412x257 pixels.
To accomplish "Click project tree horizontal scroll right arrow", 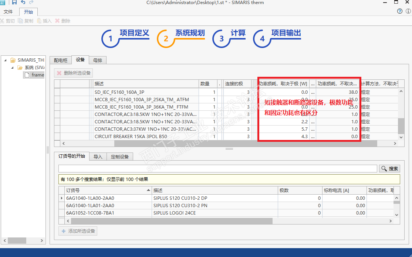I will (41, 240).
